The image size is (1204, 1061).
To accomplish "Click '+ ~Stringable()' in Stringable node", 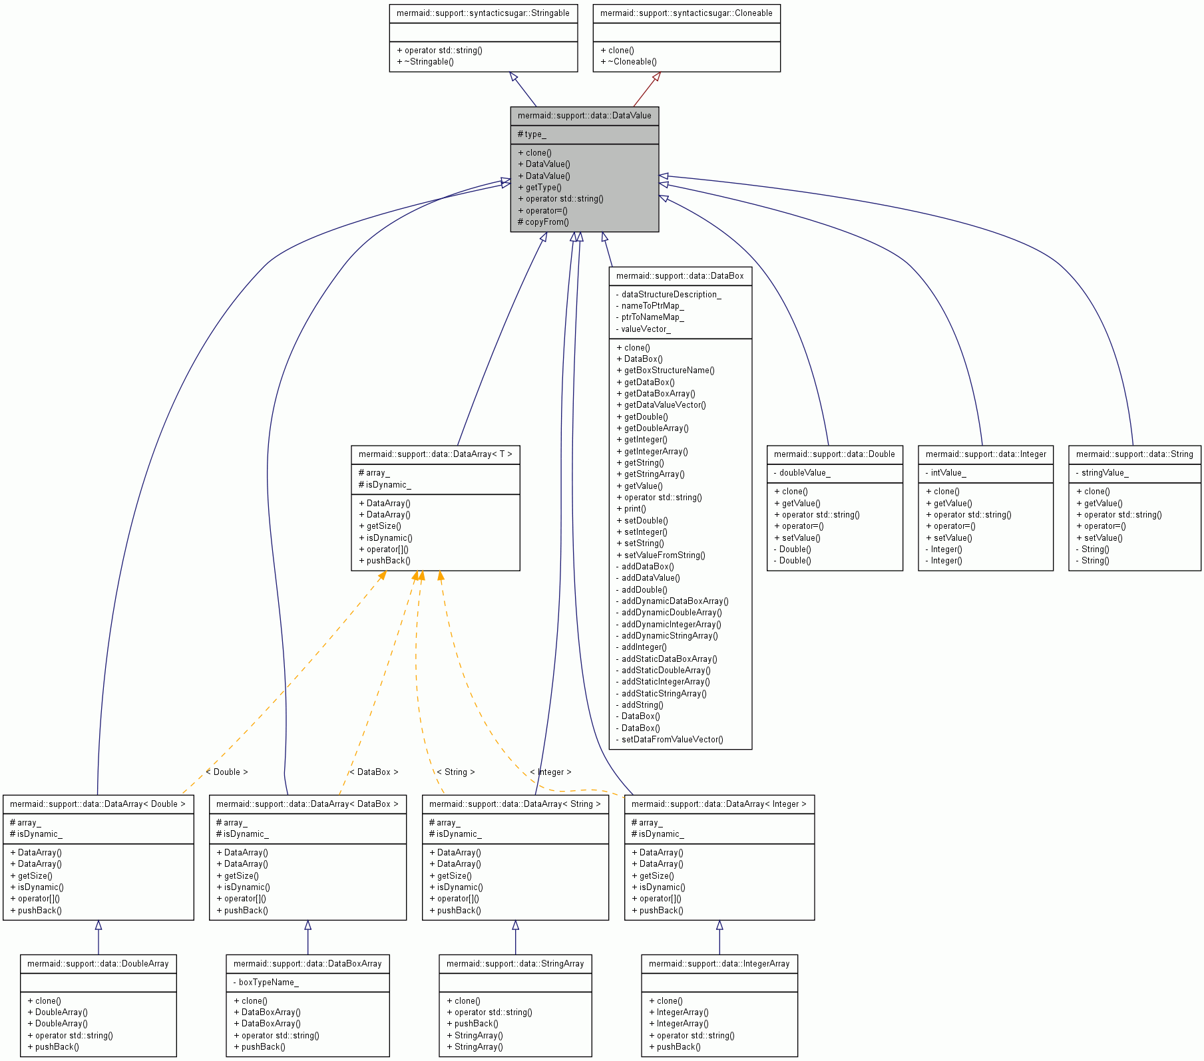I will coord(425,62).
